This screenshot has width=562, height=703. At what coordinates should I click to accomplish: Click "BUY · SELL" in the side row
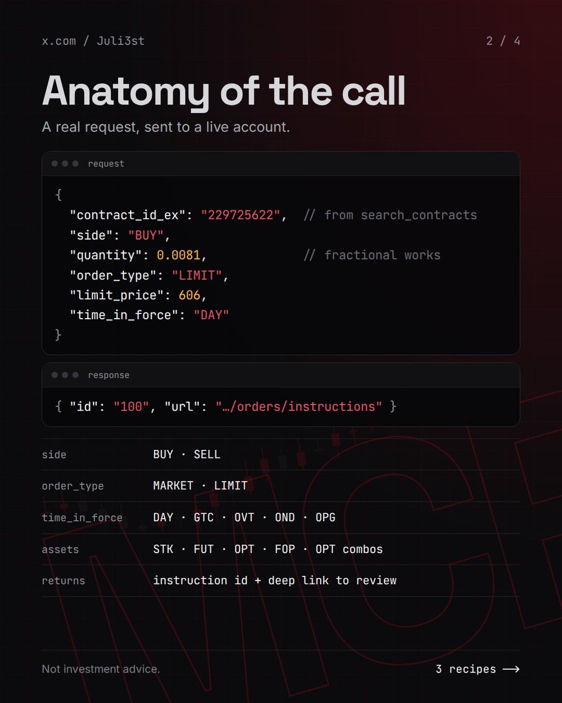click(x=187, y=454)
